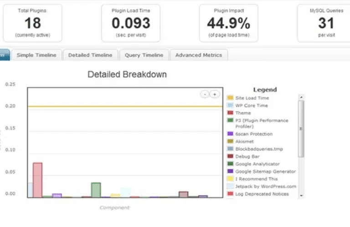Image resolution: width=350 pixels, height=227 pixels.
Task: Switch to the Detailed Timeline tab
Action: [x=90, y=55]
